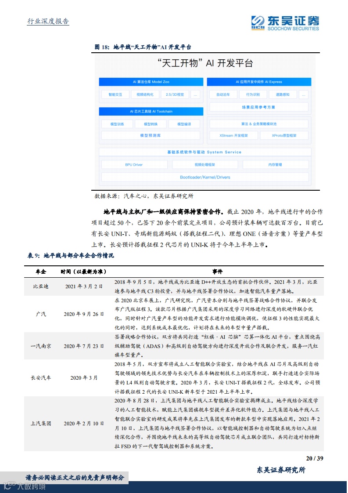348x493 pixels.
Task: Click the 自动泊车 box
Action: tap(223, 94)
